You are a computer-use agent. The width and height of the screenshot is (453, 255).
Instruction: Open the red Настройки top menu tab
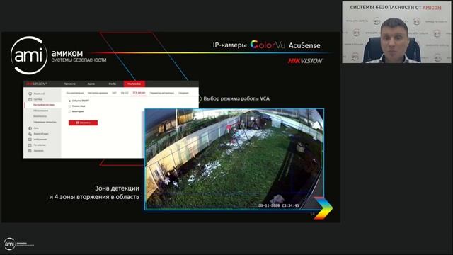click(134, 84)
